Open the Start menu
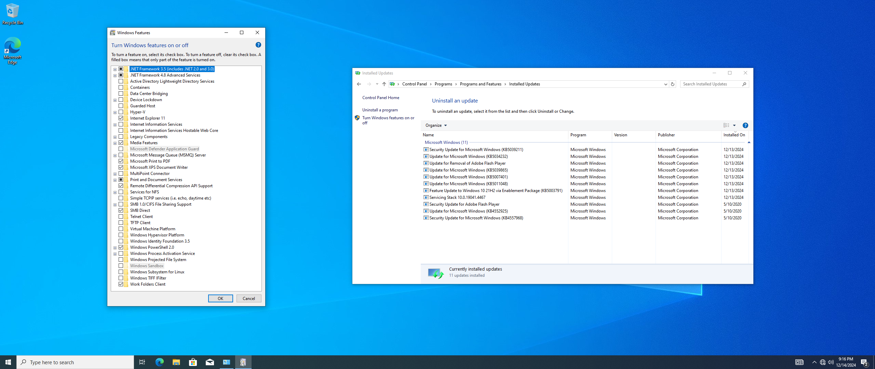 pyautogui.click(x=8, y=362)
